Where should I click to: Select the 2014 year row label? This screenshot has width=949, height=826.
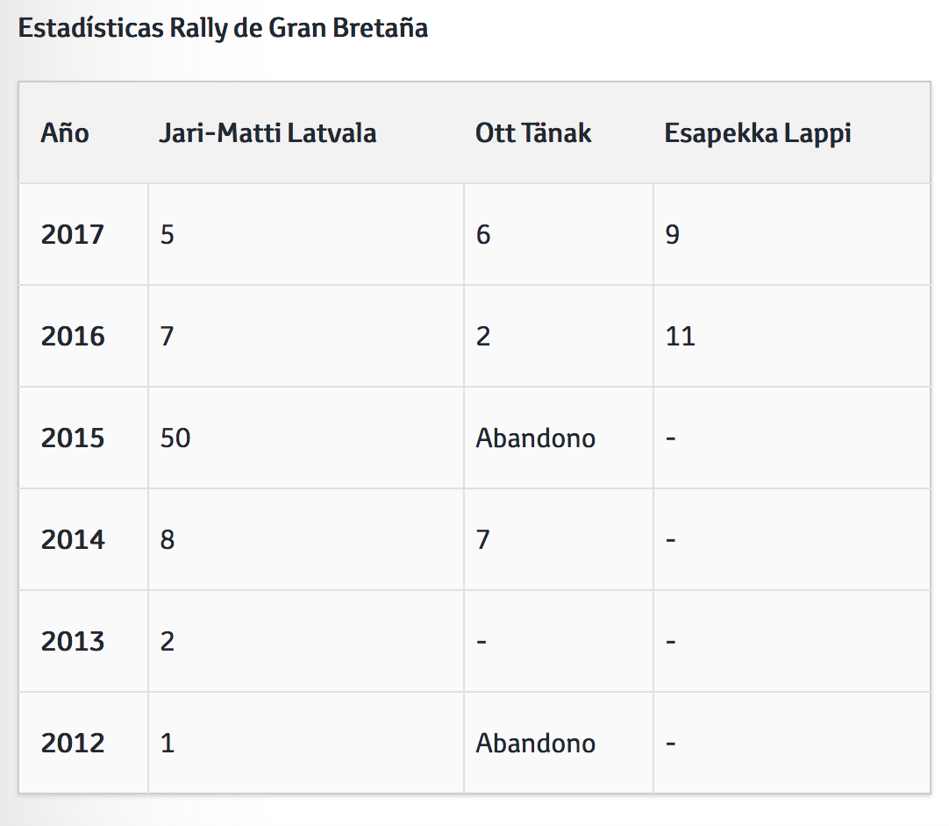pyautogui.click(x=72, y=540)
